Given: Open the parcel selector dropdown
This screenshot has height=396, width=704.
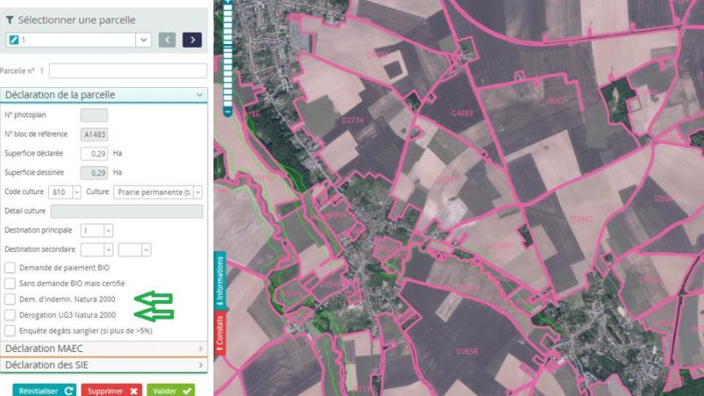Looking at the screenshot, I should pyautogui.click(x=144, y=39).
